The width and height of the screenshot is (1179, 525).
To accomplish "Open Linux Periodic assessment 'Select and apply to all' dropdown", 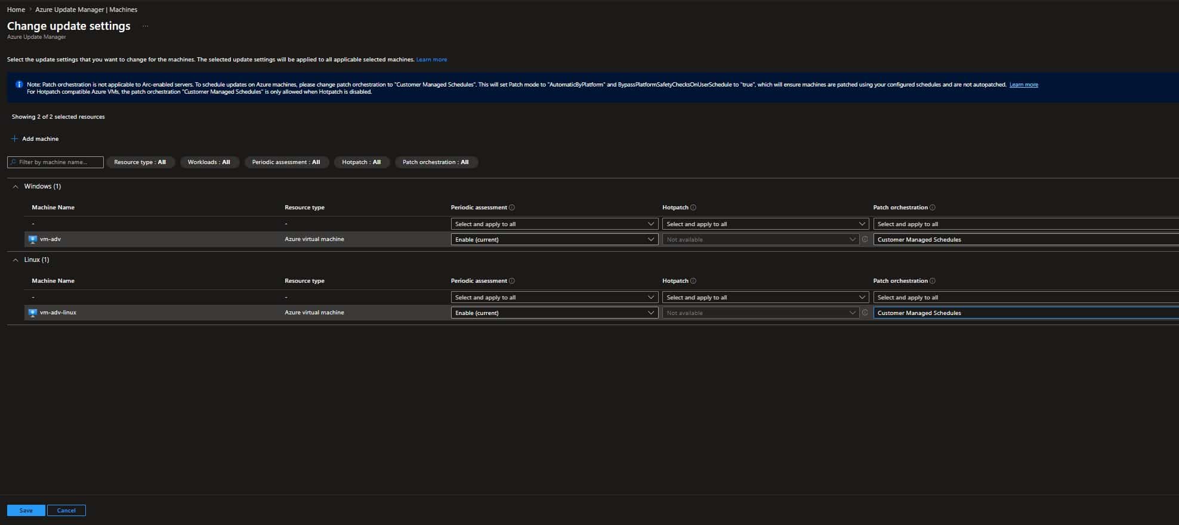I will [x=554, y=298].
